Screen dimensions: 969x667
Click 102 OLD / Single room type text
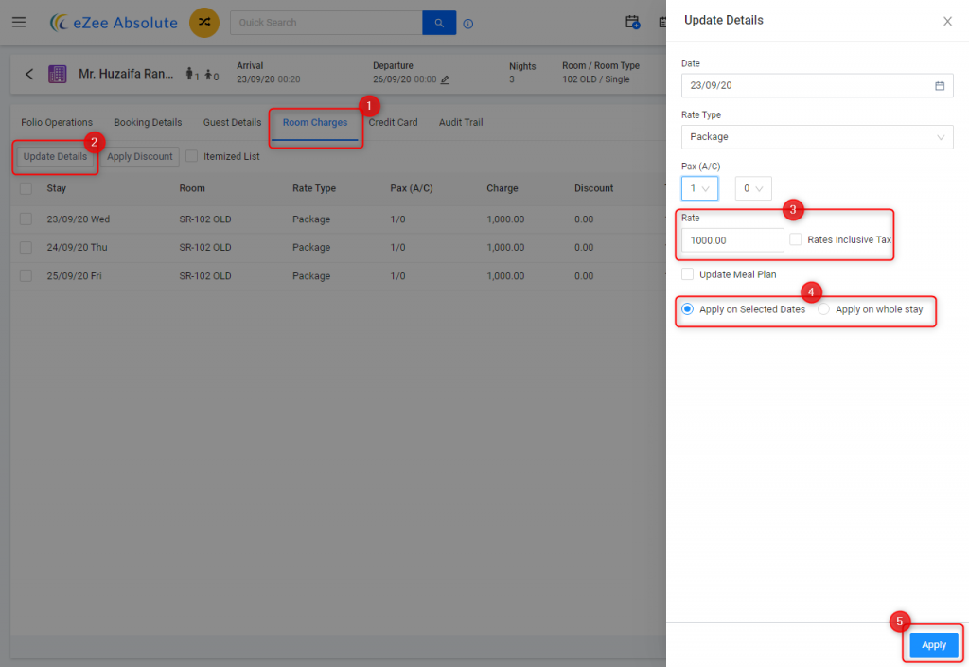click(596, 79)
